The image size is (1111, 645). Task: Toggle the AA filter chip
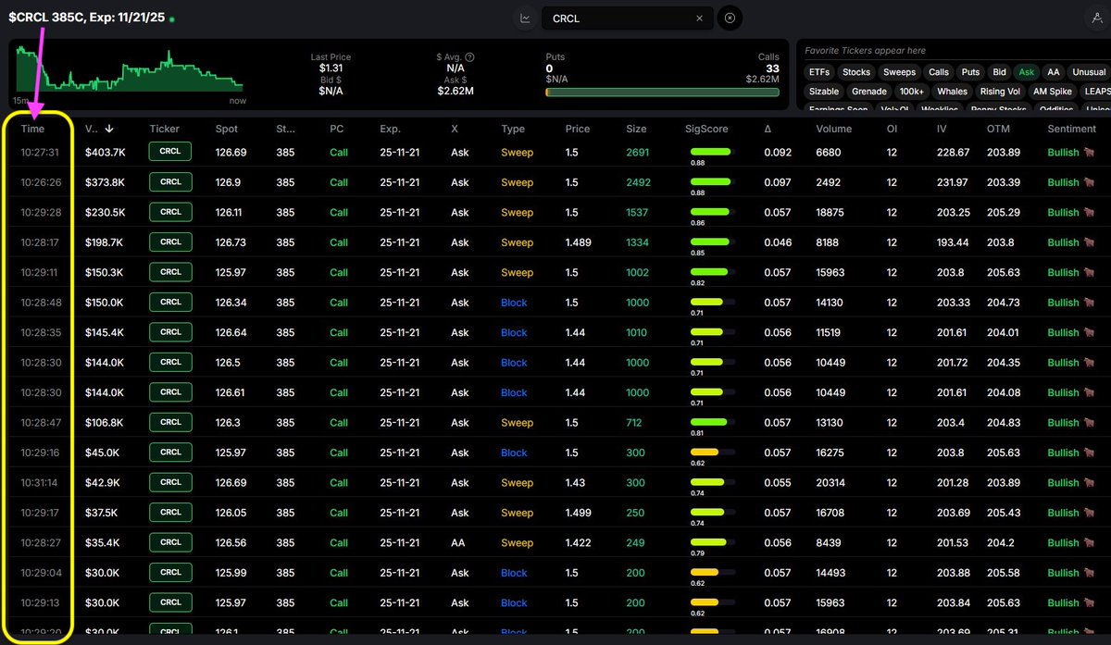[x=1053, y=72]
